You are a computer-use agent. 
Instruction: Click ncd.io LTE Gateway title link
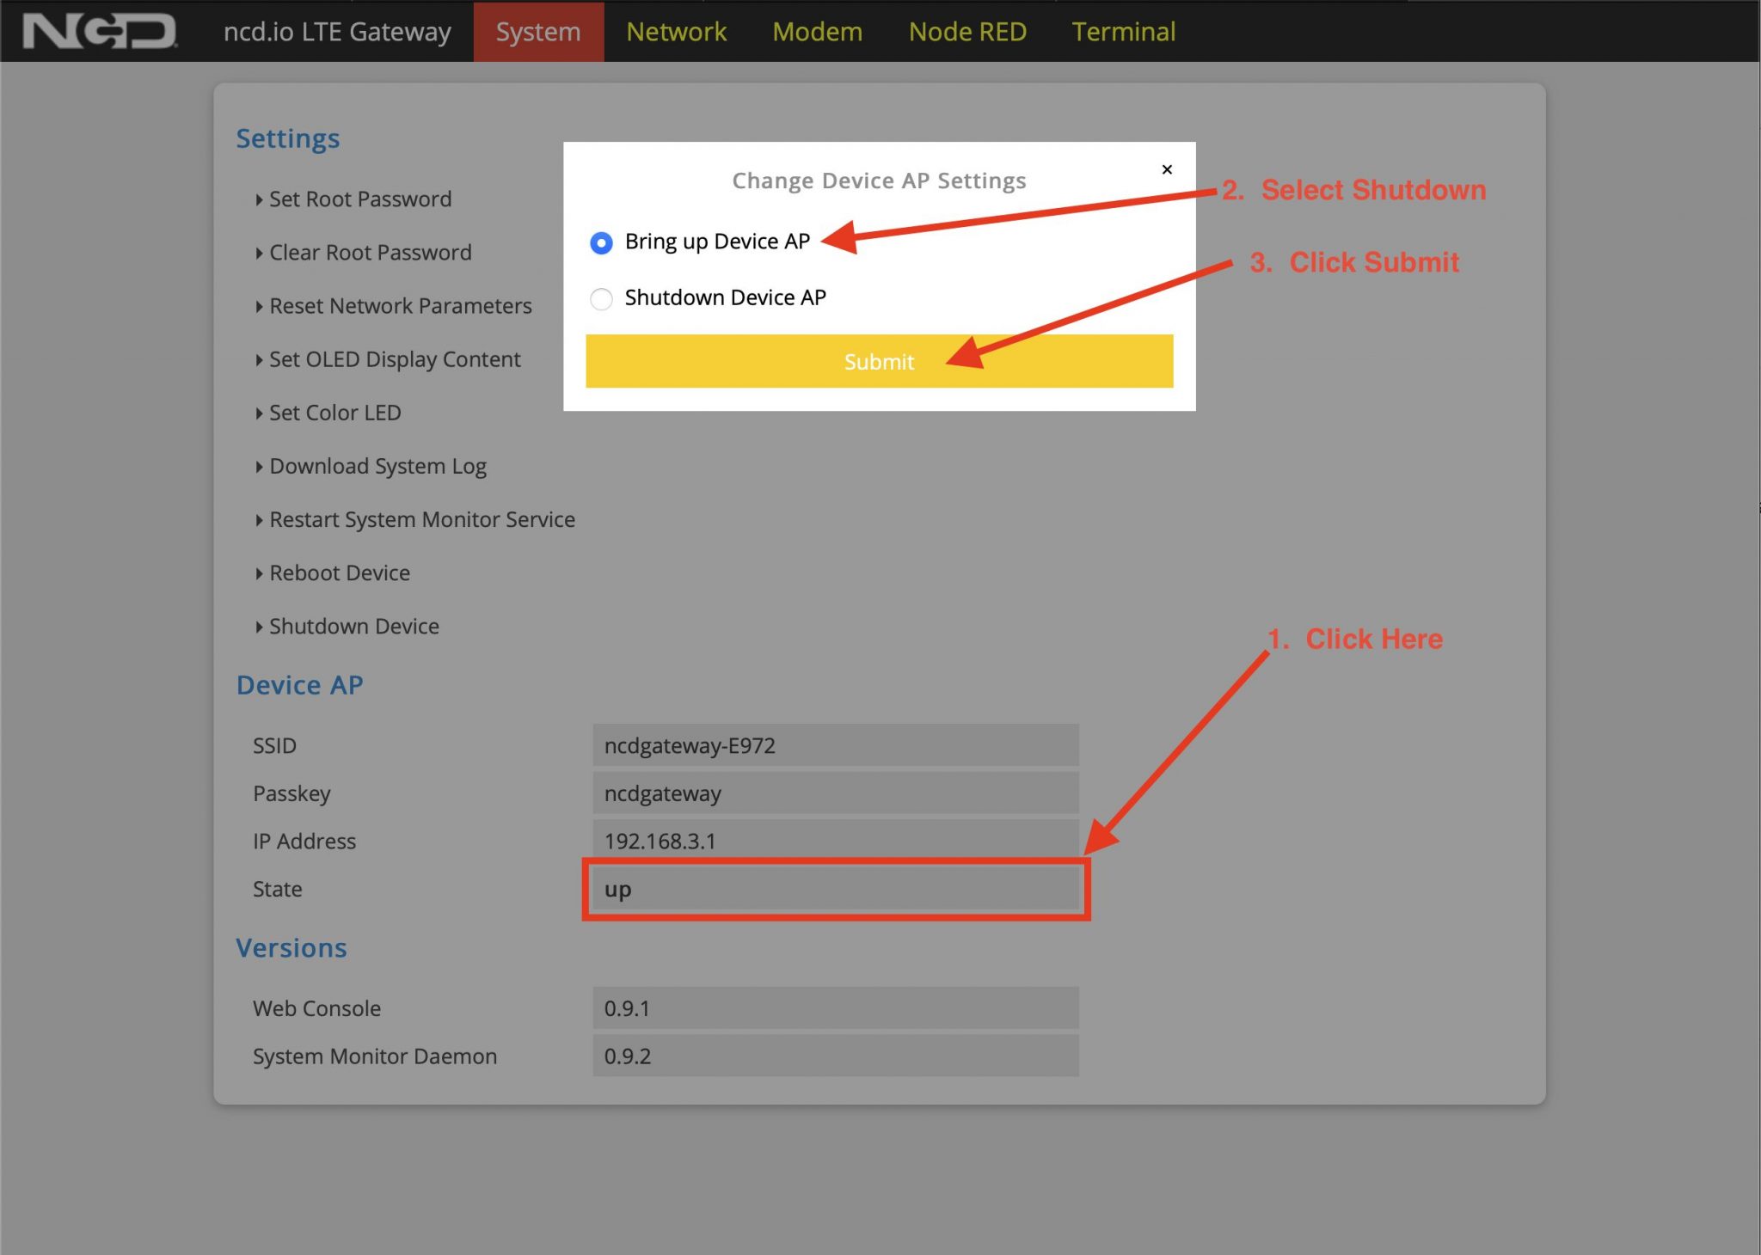coord(337,32)
